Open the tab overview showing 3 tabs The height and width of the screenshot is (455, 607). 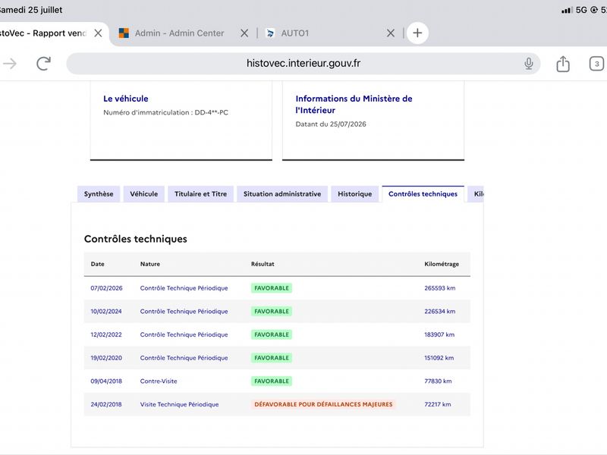pos(596,64)
